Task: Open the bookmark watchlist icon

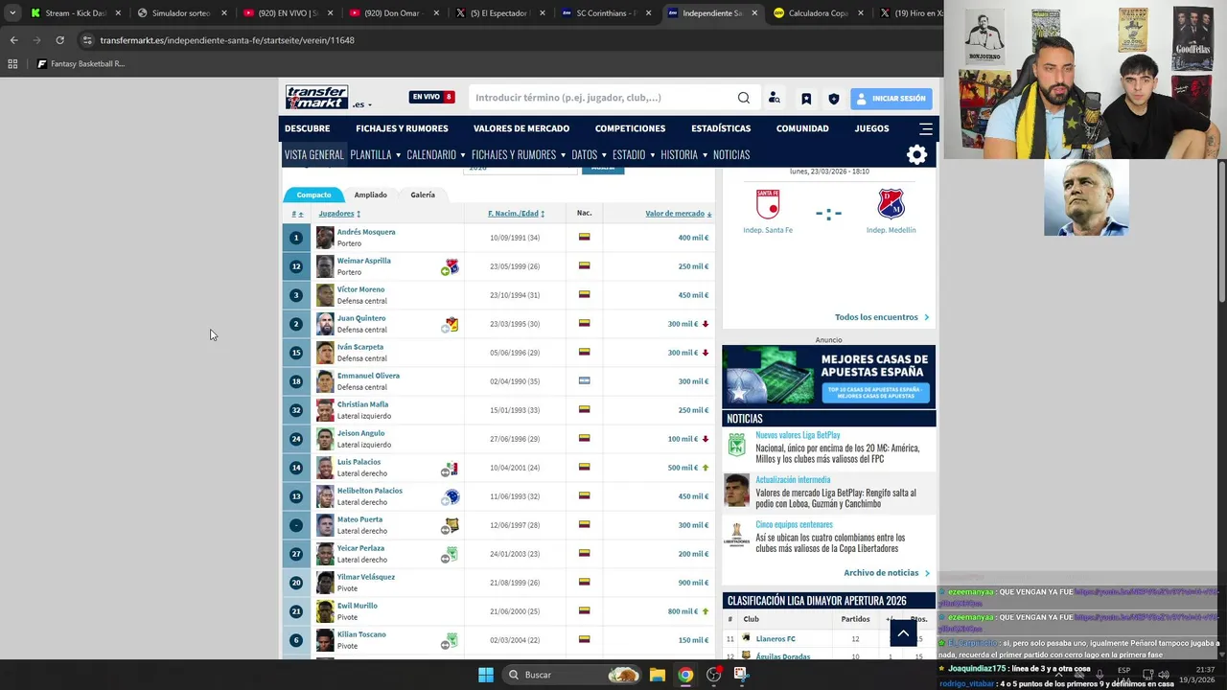Action: 806,99
